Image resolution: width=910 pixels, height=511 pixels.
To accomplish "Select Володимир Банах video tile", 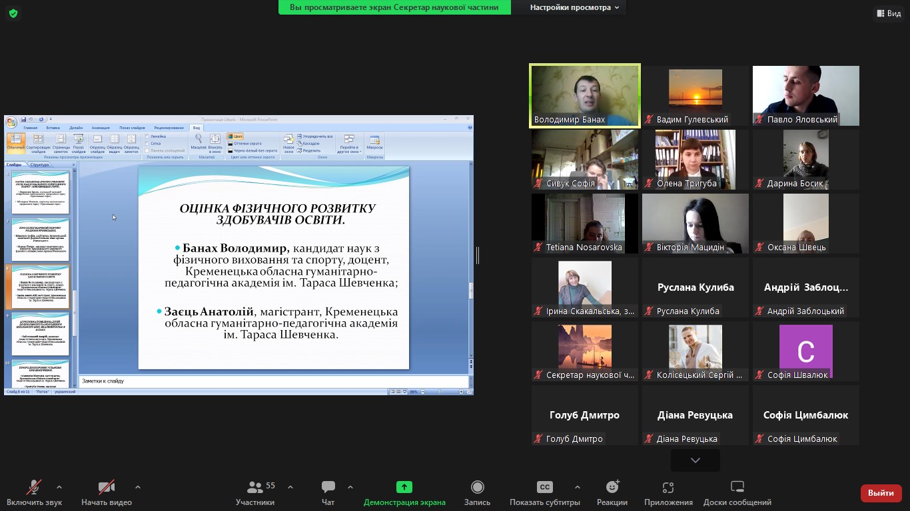I will (x=584, y=95).
